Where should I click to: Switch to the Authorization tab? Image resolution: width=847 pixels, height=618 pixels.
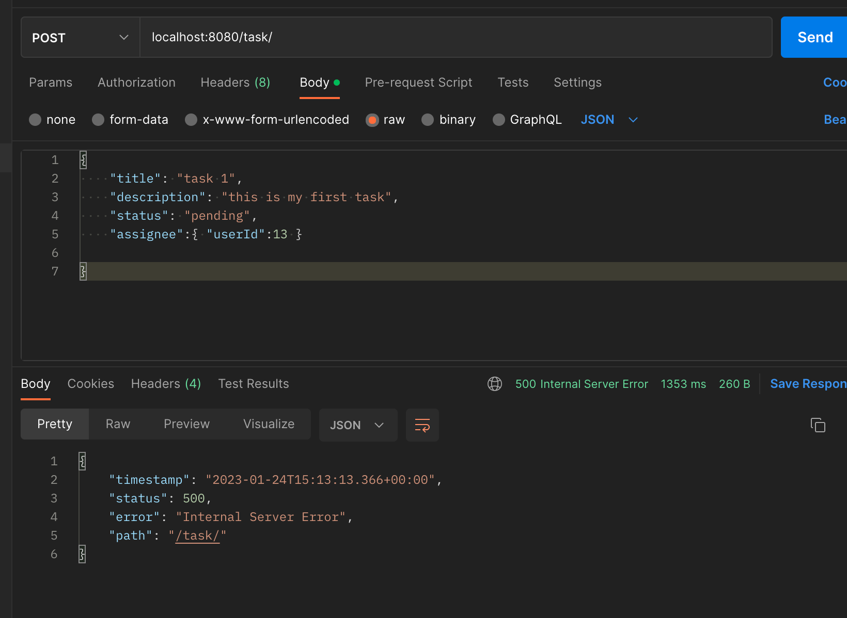(136, 83)
